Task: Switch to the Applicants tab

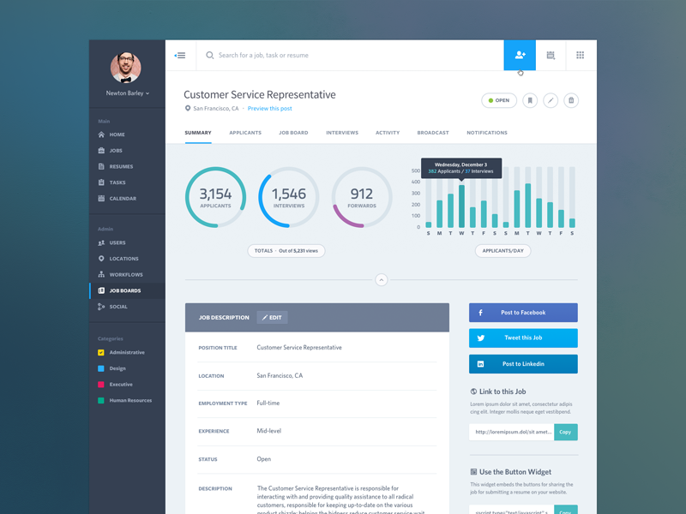Action: [245, 133]
